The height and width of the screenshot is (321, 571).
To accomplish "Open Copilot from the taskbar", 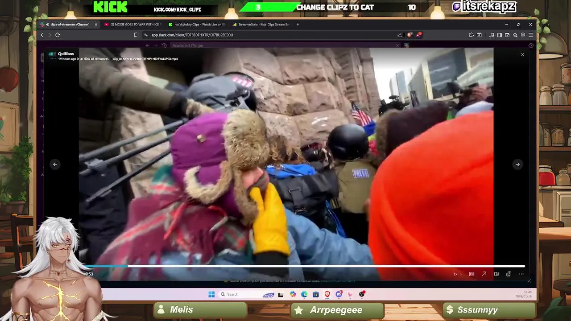I will click(293, 294).
